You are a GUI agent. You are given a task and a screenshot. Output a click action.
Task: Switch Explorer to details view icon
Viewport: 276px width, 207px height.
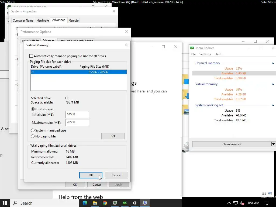pos(264,193)
